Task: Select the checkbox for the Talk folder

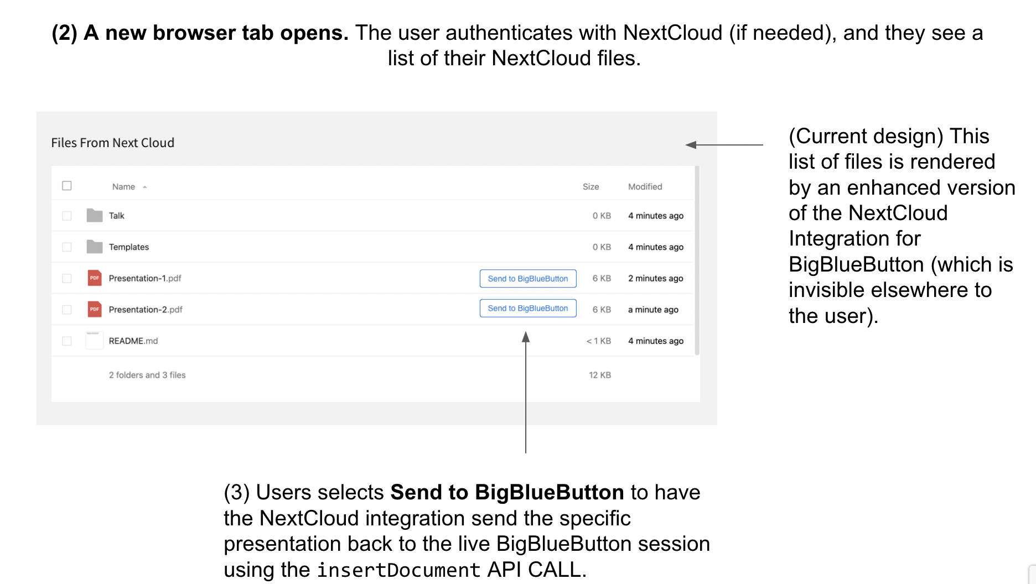Action: pos(66,215)
